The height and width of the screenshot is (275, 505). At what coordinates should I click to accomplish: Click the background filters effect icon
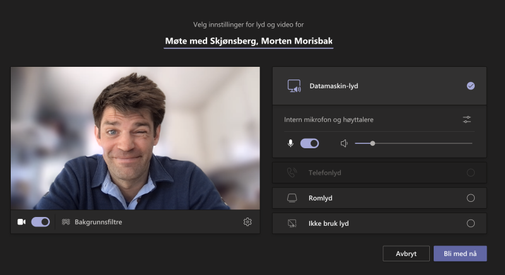(x=66, y=222)
